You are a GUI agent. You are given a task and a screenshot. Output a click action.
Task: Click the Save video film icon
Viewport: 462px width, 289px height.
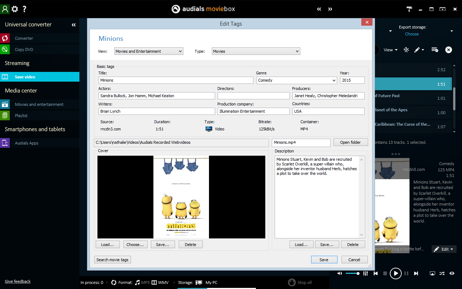tap(5, 77)
